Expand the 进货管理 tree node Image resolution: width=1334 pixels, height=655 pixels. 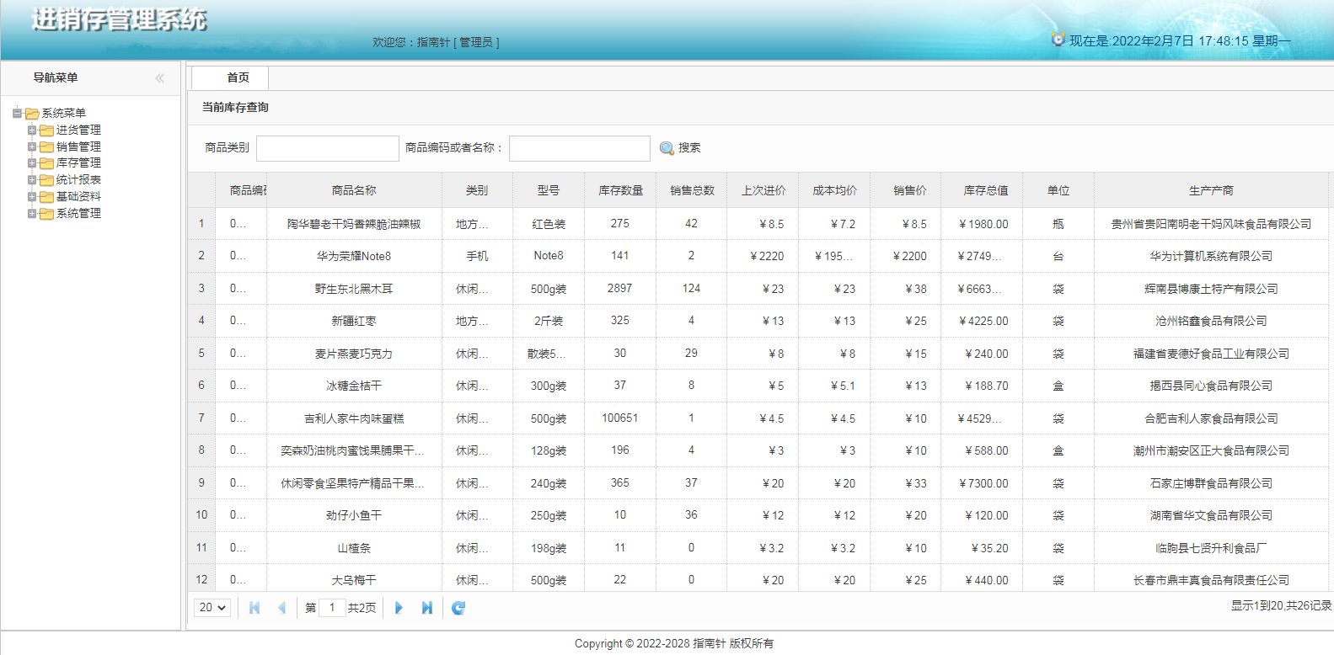tap(32, 130)
